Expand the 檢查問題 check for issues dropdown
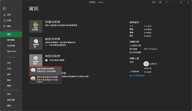Screen dimensions: 192x111 pyautogui.click(x=36, y=43)
